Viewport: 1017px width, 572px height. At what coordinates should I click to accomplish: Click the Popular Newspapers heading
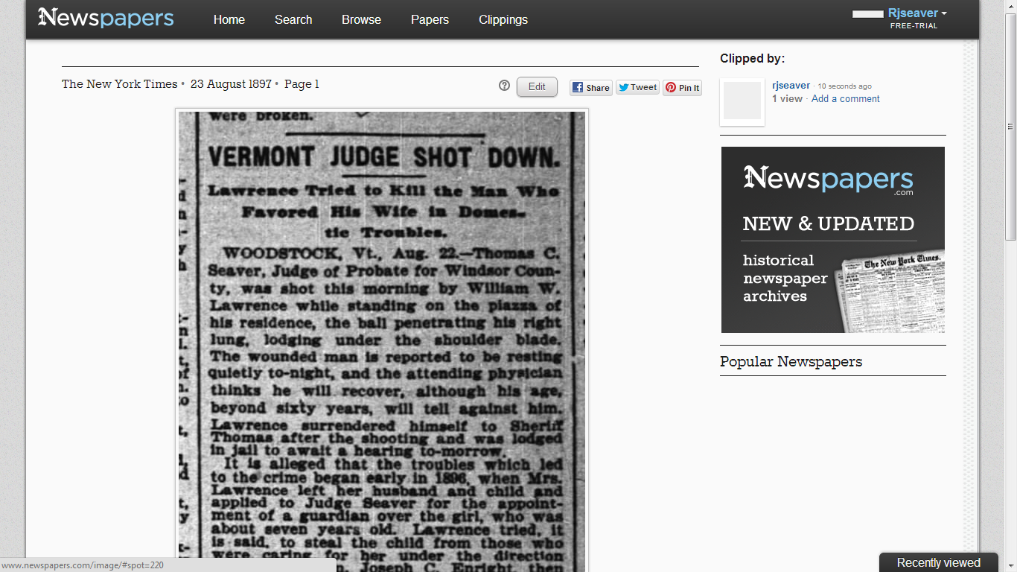point(791,362)
